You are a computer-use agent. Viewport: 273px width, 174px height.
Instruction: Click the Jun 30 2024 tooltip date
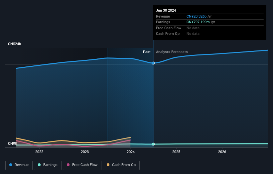(x=166, y=10)
